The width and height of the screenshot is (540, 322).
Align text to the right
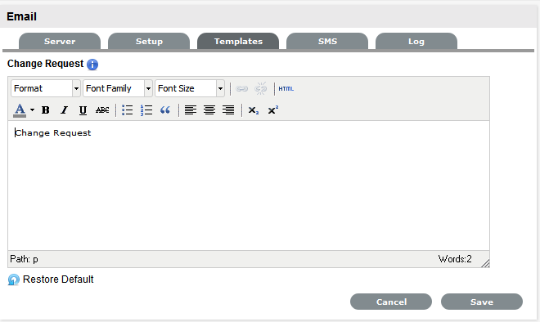(228, 110)
